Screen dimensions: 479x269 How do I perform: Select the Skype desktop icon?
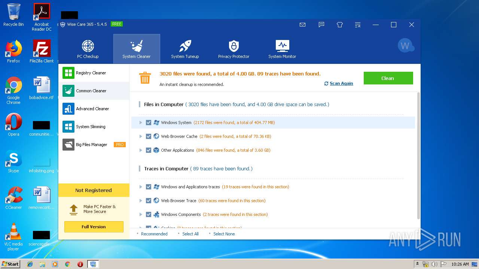coord(13,161)
